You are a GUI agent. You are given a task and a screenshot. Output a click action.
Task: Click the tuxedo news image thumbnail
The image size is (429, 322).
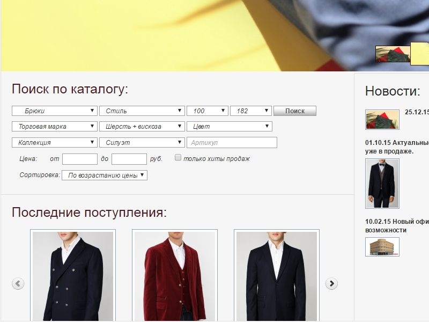[382, 184]
